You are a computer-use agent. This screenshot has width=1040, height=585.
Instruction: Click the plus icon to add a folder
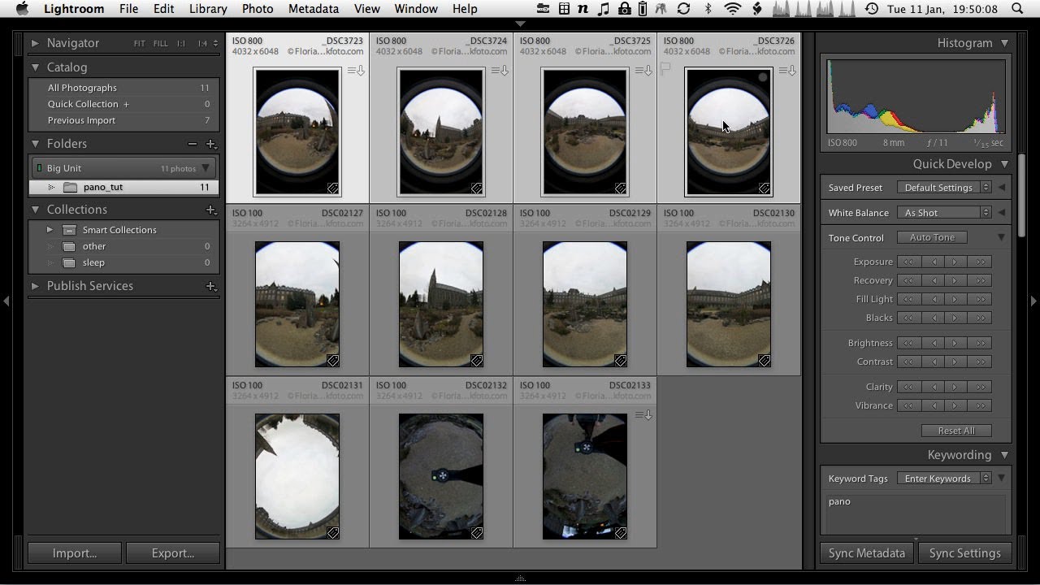point(211,144)
